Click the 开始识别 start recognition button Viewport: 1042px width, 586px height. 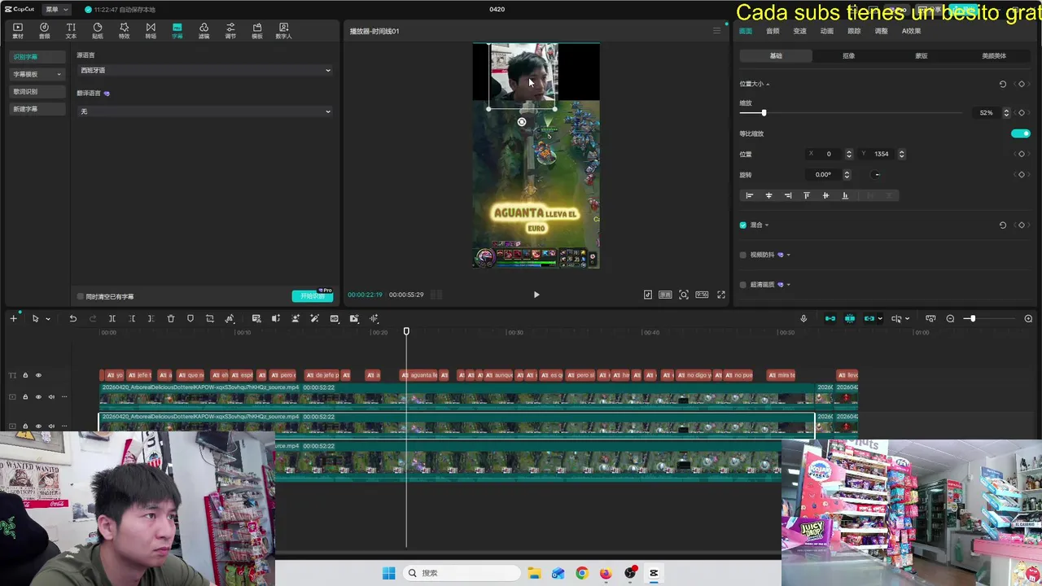[x=313, y=296]
